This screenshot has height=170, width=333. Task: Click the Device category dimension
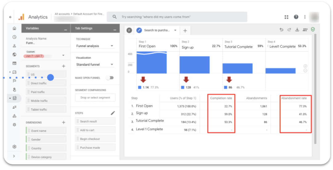pyautogui.click(x=46, y=157)
